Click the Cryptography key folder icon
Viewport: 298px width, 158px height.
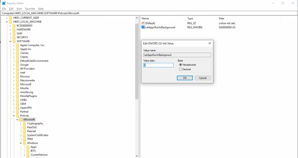pyautogui.click(x=24, y=123)
